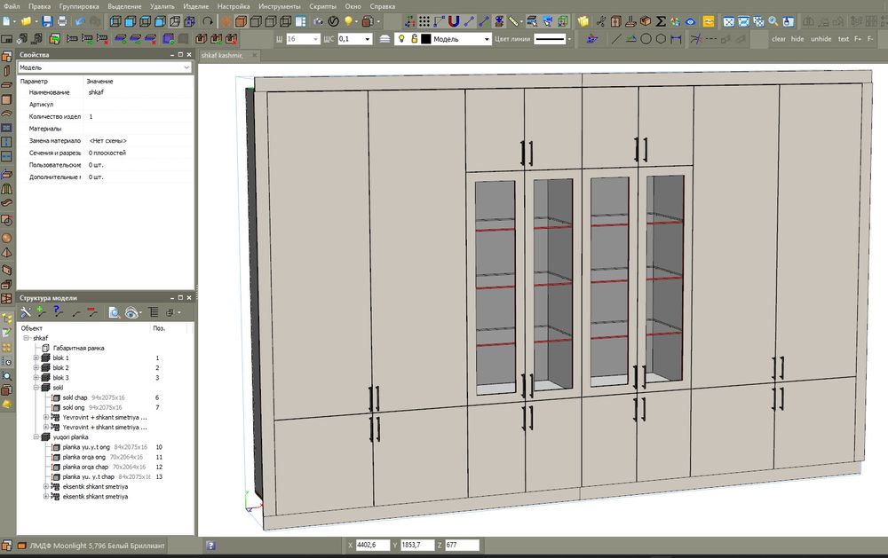Open the Модель layer dropdown
The image size is (888, 558).
(487, 39)
